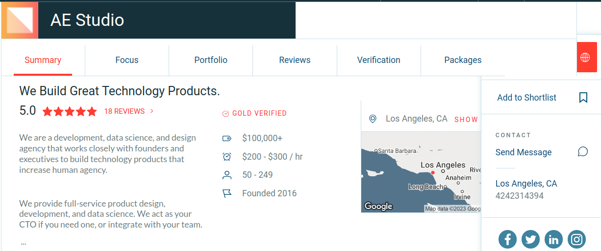Open the LinkedIn profile icon
Screen dimensions: 601x251
pos(553,239)
